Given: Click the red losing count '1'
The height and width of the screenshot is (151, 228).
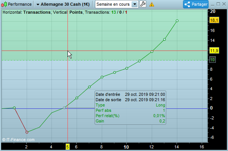Looking at the screenshot, I should 126,12.
